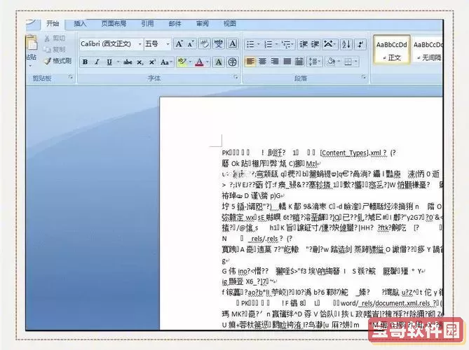The image size is (469, 350).
Task: Click the Shrink Font icon
Action: click(191, 44)
